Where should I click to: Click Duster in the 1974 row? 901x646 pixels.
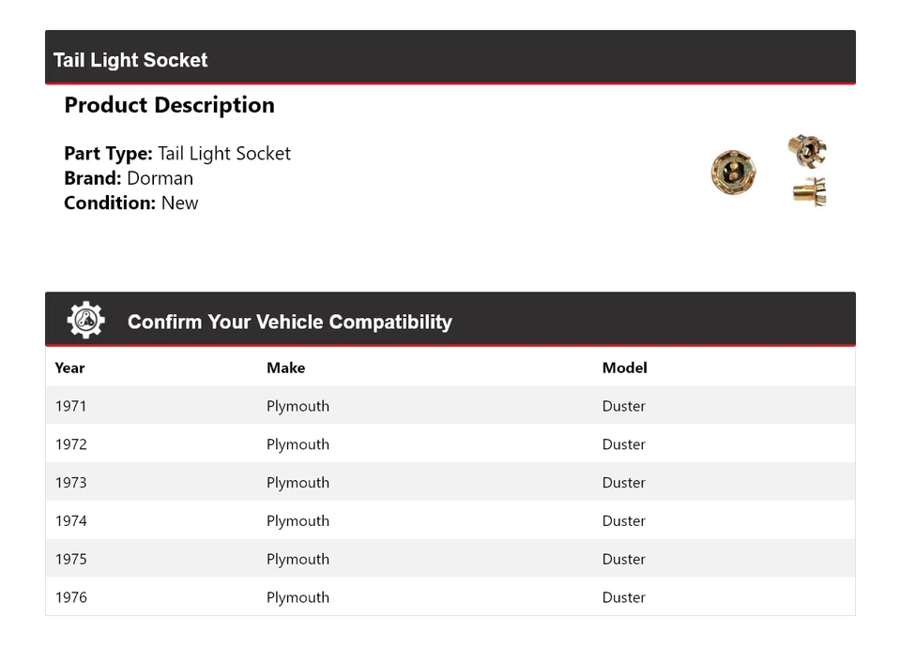tap(623, 521)
